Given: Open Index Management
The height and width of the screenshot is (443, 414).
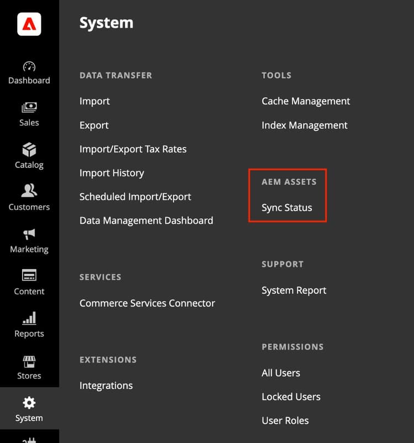Looking at the screenshot, I should [305, 125].
